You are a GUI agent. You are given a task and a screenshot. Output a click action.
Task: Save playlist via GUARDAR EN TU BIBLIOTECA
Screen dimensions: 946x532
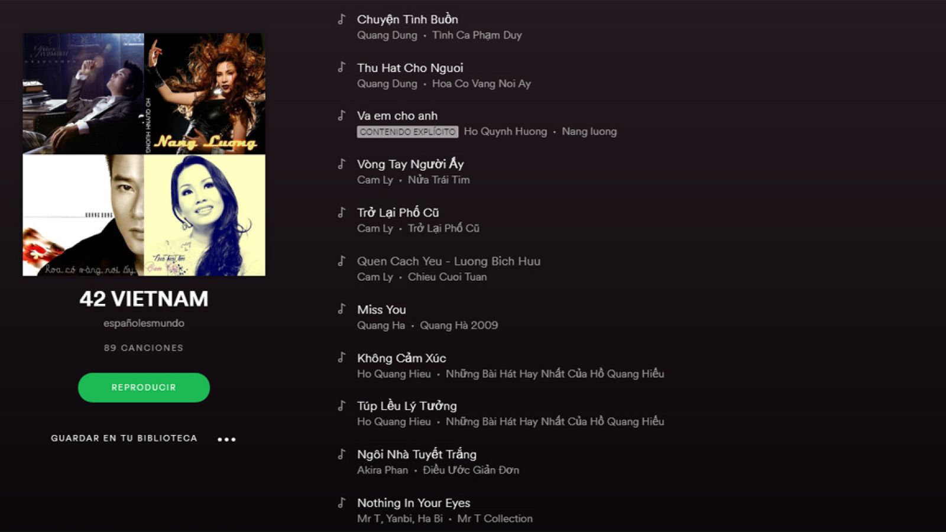coord(124,438)
